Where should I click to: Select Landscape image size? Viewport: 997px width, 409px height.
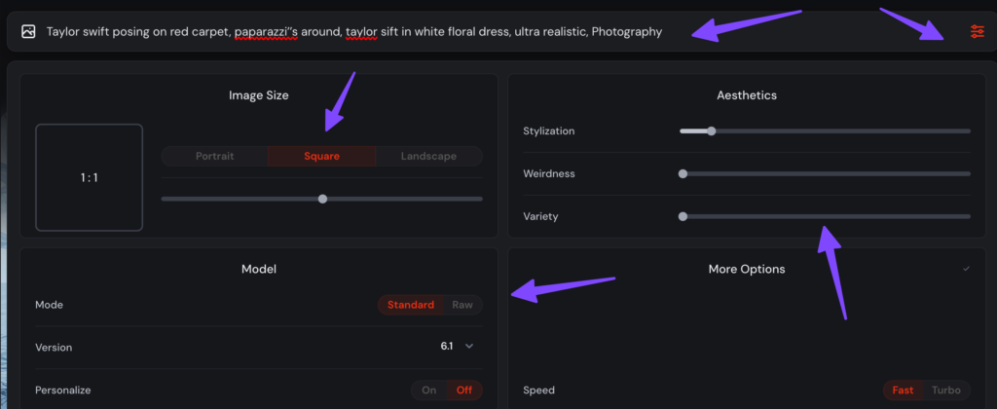coord(428,156)
